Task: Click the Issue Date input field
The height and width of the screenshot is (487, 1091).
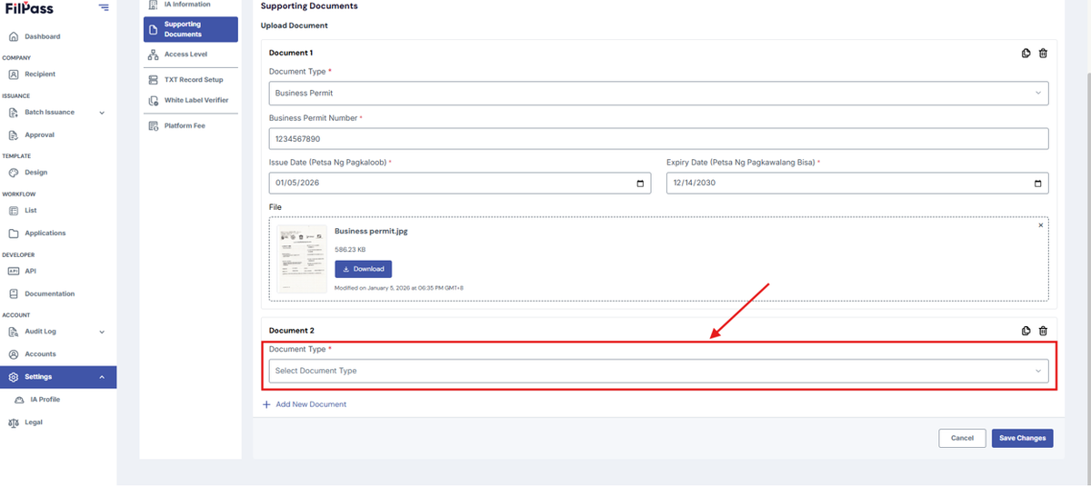Action: (460, 183)
